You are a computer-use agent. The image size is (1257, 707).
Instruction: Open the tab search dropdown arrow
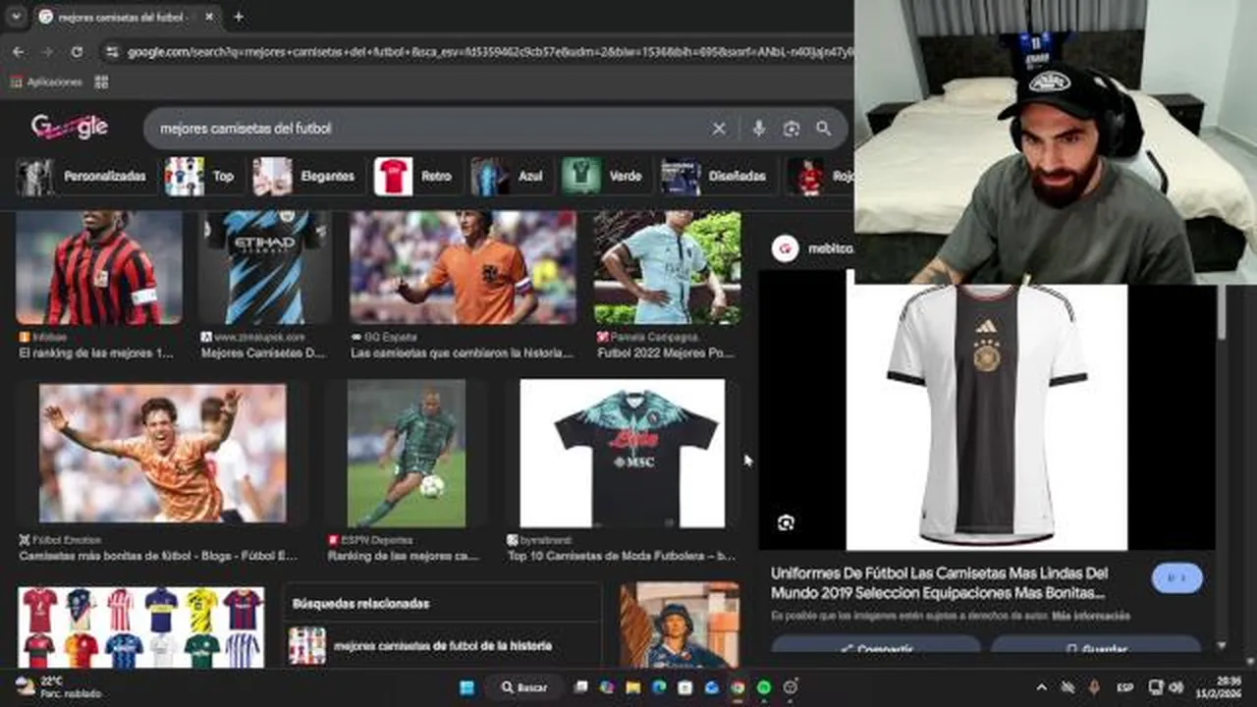point(16,17)
